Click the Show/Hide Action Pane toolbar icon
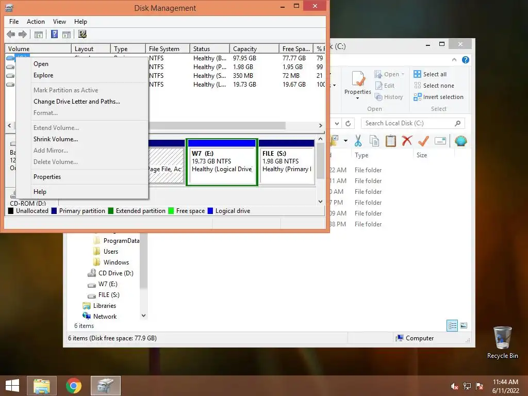Viewport: 528px width, 396px height. coord(67,35)
